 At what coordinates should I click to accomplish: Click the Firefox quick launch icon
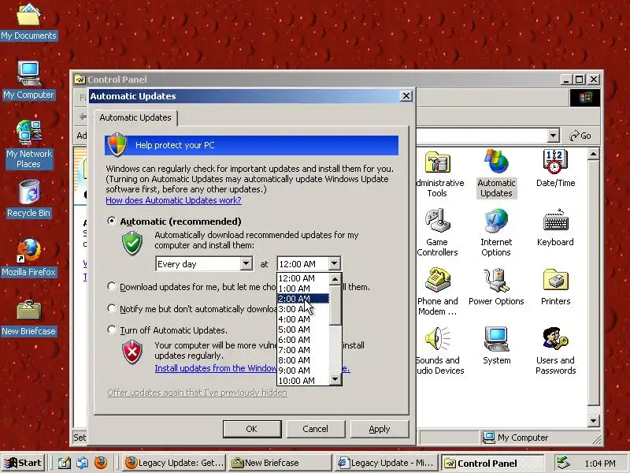tap(101, 463)
